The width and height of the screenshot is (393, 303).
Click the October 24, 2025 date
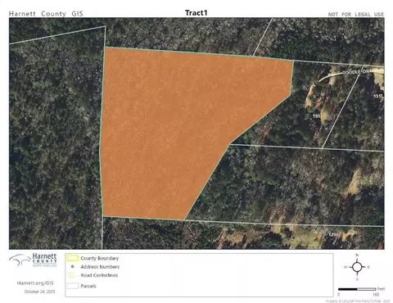tap(40, 292)
